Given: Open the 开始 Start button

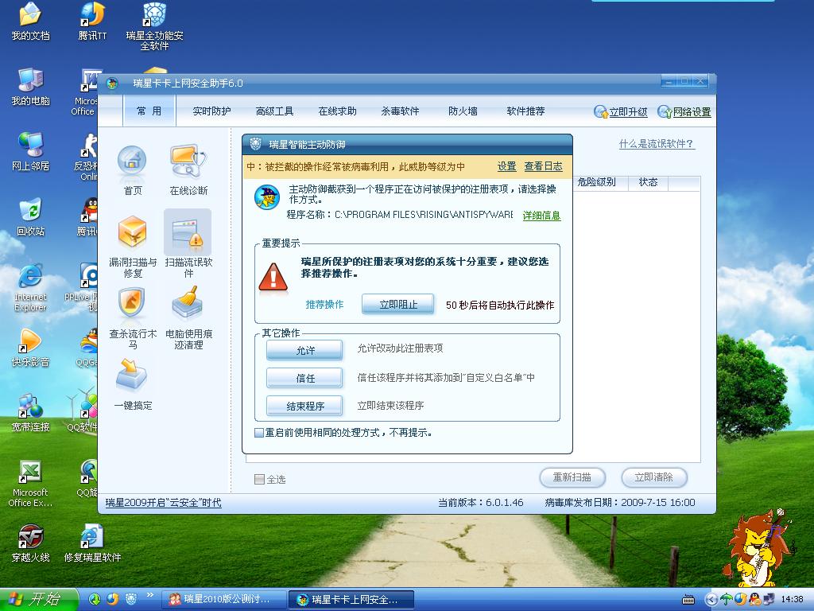Looking at the screenshot, I should pos(39,599).
